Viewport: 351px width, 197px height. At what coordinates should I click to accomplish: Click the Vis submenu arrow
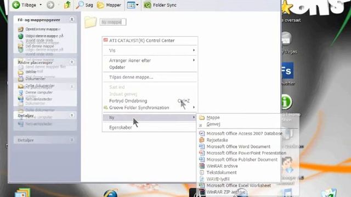pyautogui.click(x=194, y=50)
